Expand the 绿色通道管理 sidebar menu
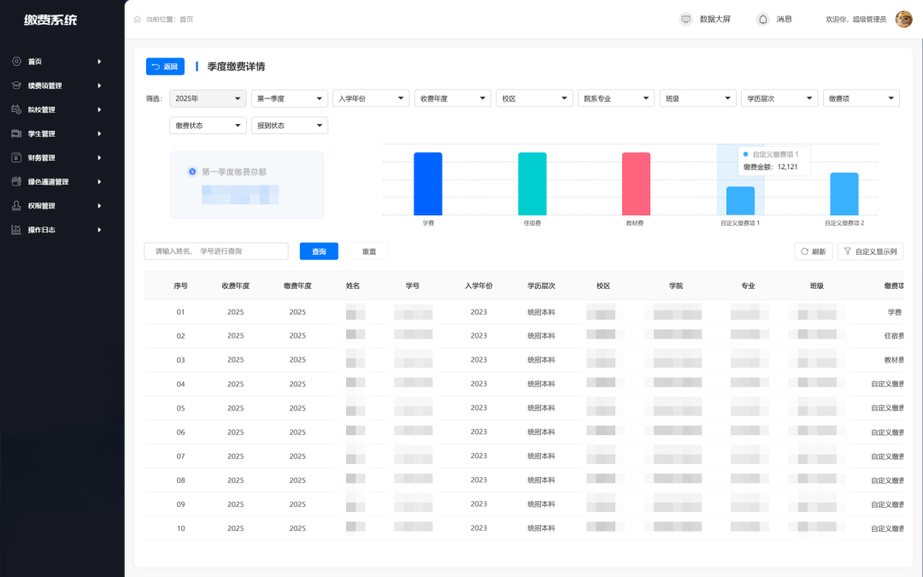 tap(56, 182)
